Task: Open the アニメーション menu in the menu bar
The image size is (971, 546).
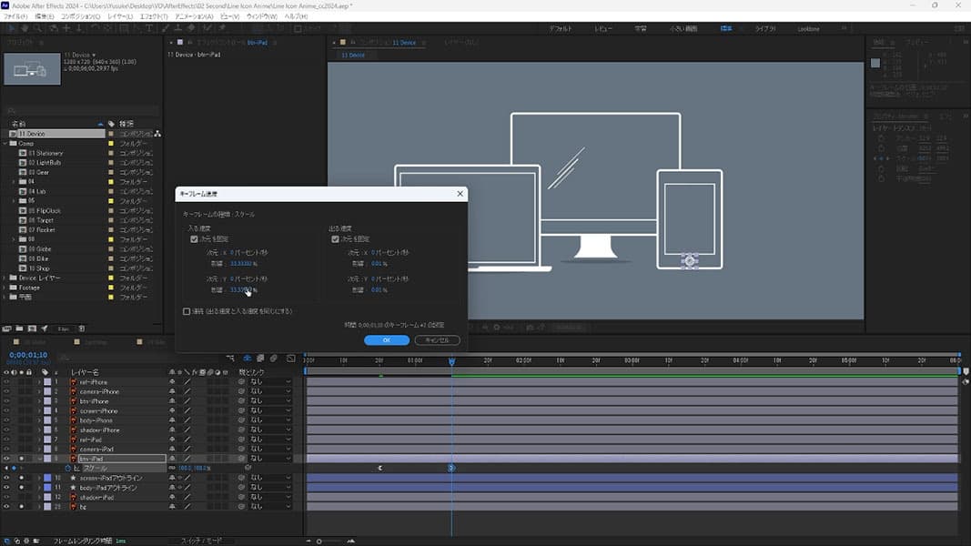Action: 197,16
